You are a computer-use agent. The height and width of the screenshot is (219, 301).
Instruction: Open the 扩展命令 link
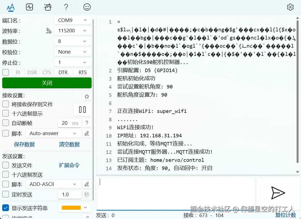[x=69, y=165]
